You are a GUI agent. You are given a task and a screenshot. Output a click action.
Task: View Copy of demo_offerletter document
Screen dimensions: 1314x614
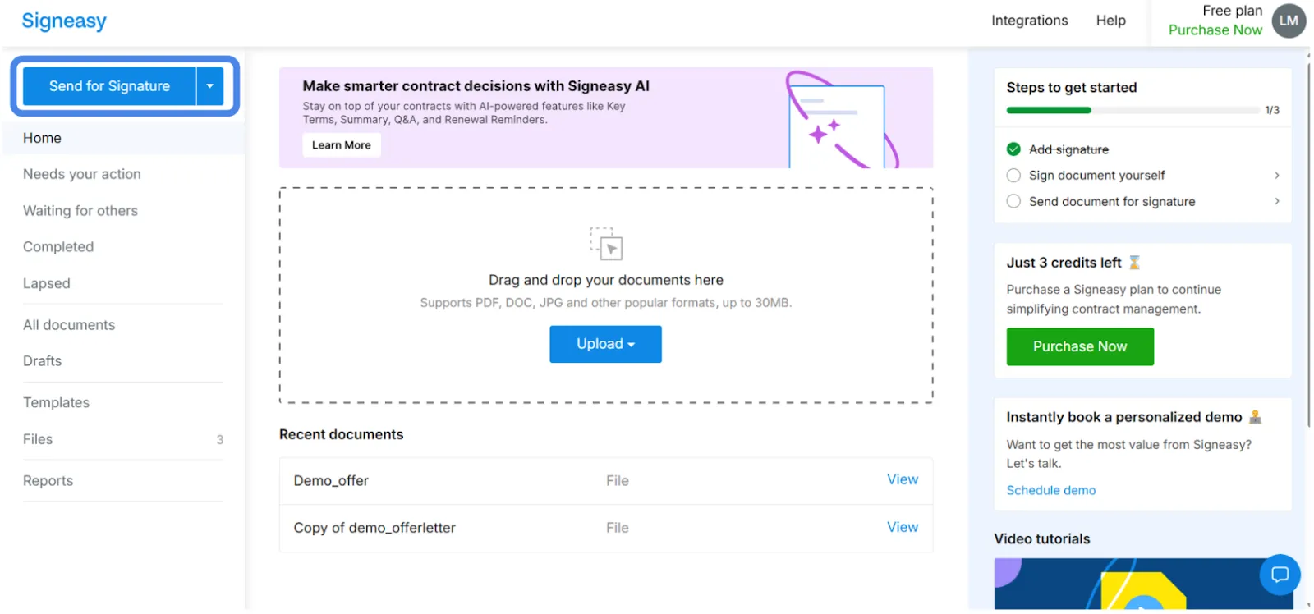pos(903,527)
